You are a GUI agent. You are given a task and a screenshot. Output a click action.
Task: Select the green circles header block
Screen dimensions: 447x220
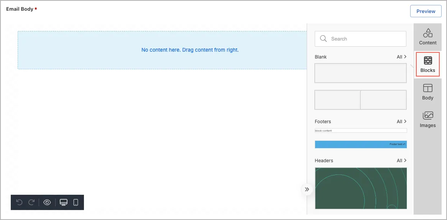pos(361,188)
